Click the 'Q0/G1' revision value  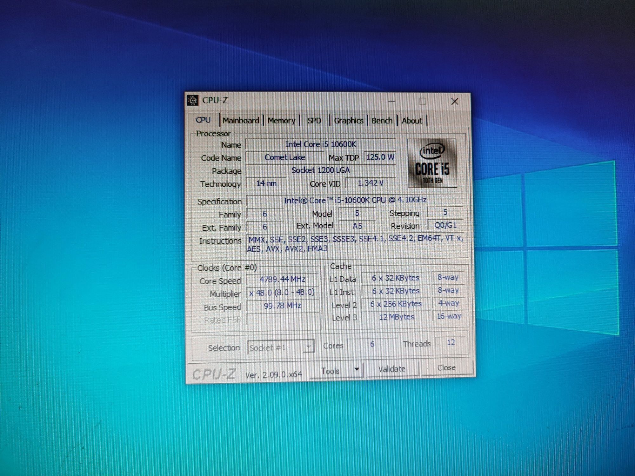tap(445, 225)
